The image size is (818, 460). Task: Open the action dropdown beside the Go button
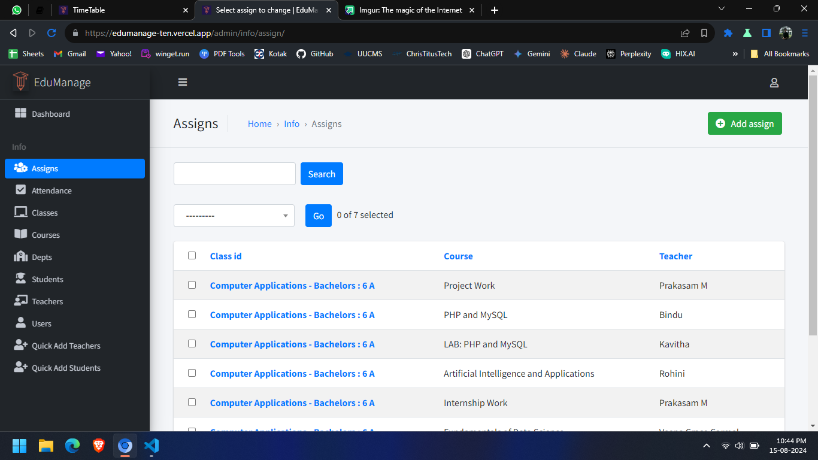[x=234, y=216]
